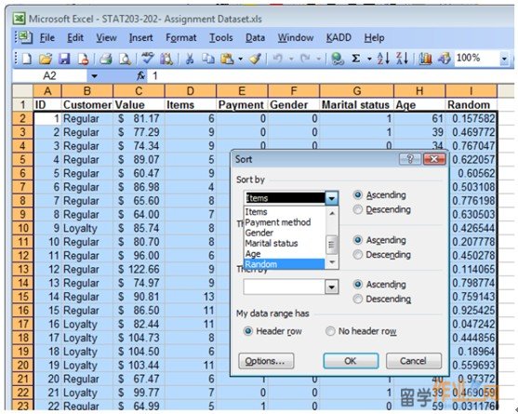Screen dimensions: 518x414
Task: Select Random in the dropdown list
Action: coord(284,264)
